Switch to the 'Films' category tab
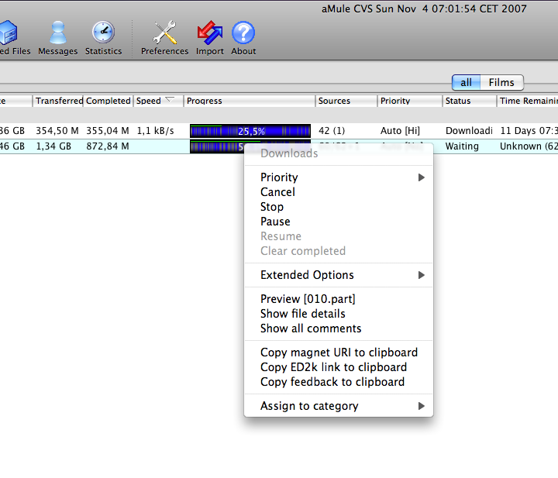This screenshot has height=478, width=558. [x=501, y=82]
